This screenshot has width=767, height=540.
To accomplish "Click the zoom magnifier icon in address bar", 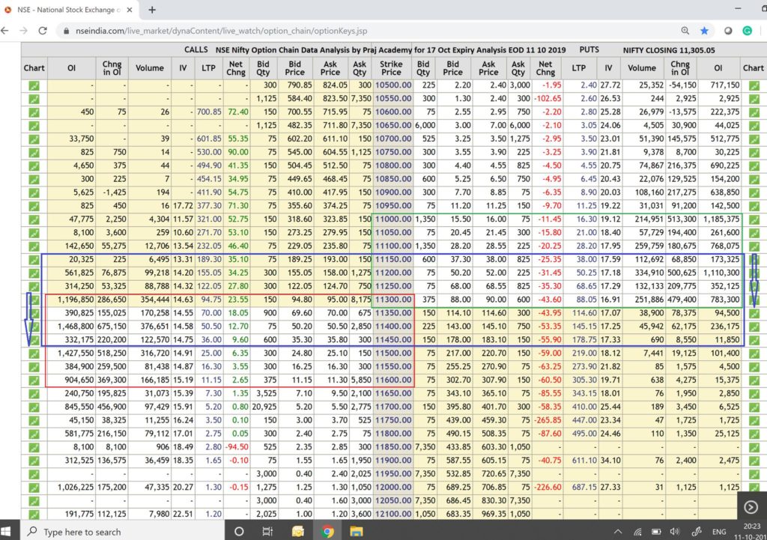I will point(686,31).
